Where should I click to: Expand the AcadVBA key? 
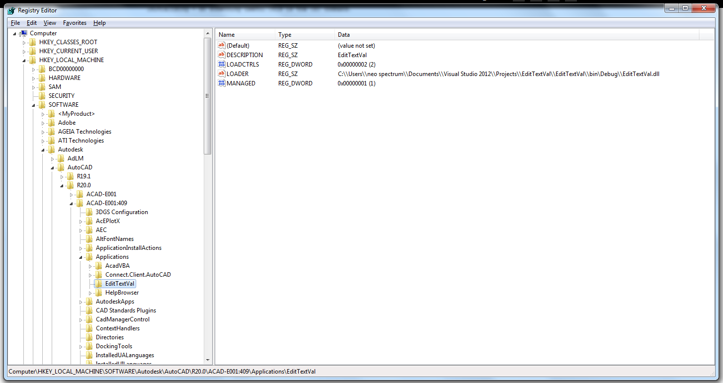pos(90,266)
